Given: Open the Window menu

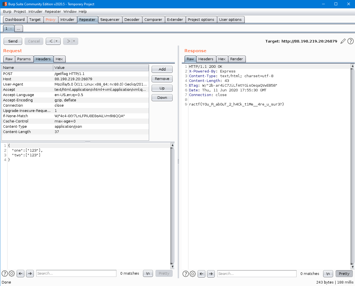Looking at the screenshot, I should click(70, 12).
